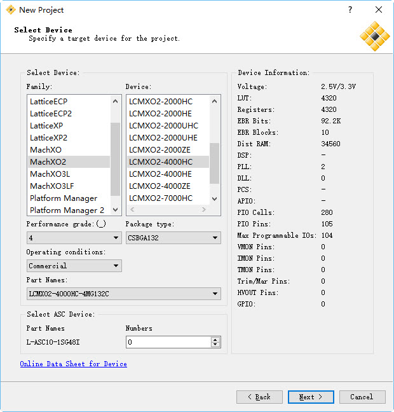
Task: Open the Operating conditions dropdown
Action: click(x=74, y=266)
